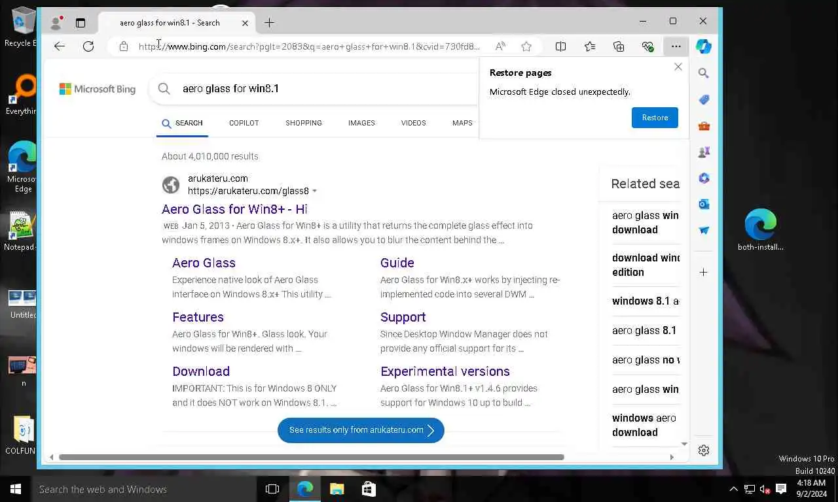Screen dimensions: 838x502
Task: Click related search windows 8.1
Action: coord(646,301)
